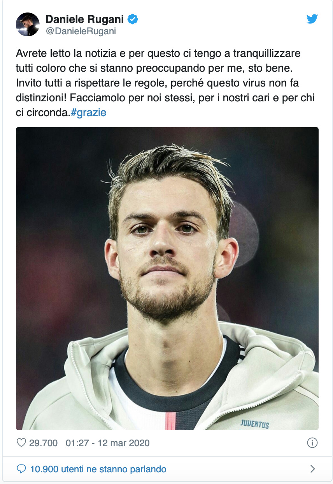The image size is (333, 484).
Task: Like the tweet with the heart icon
Action: [x=21, y=443]
